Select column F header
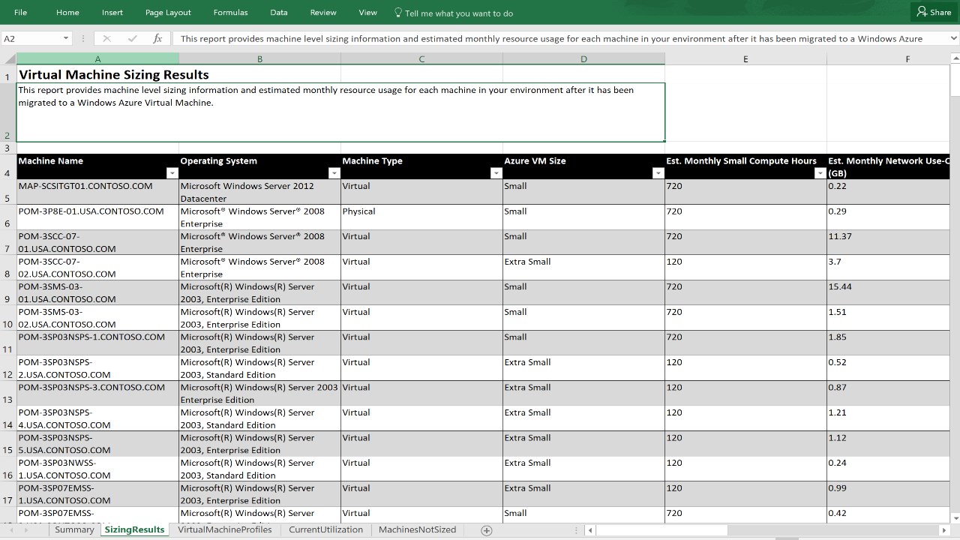The width and height of the screenshot is (960, 540). pyautogui.click(x=888, y=59)
